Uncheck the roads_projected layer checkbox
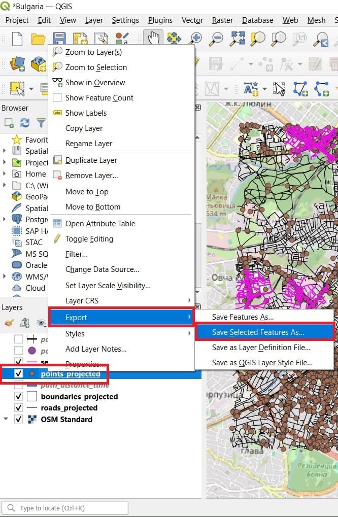The width and height of the screenshot is (338, 517). tap(18, 408)
